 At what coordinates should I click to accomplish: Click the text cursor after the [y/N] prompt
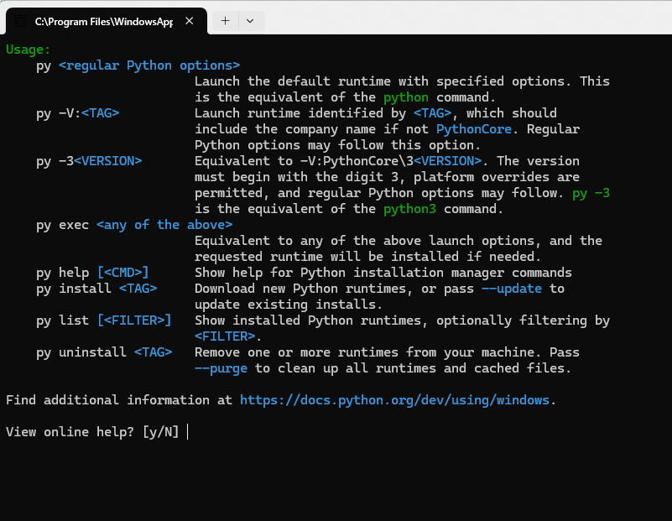pyautogui.click(x=187, y=432)
